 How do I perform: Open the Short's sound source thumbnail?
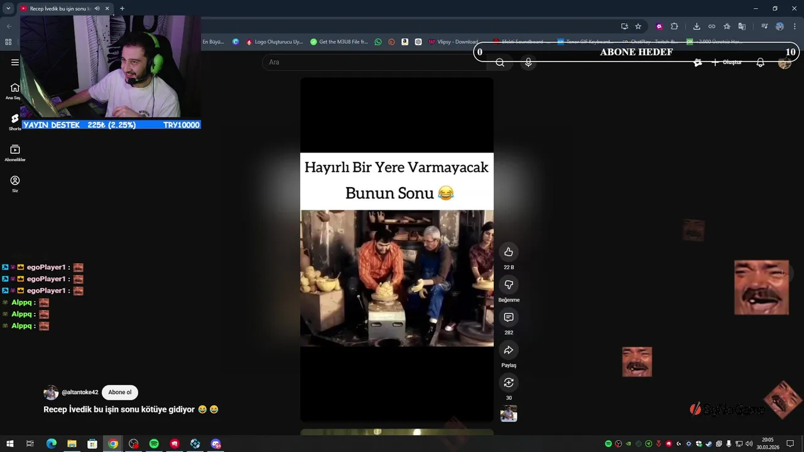(509, 414)
